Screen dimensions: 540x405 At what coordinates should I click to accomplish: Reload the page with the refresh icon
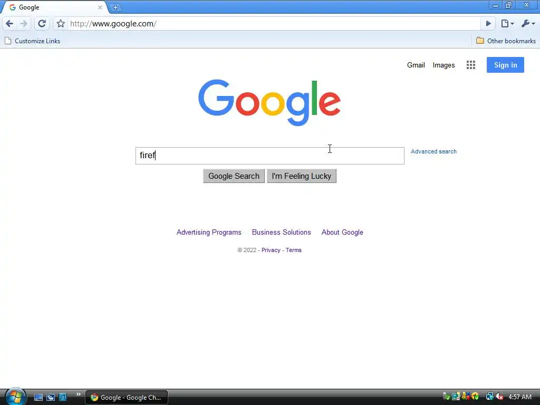click(x=42, y=23)
